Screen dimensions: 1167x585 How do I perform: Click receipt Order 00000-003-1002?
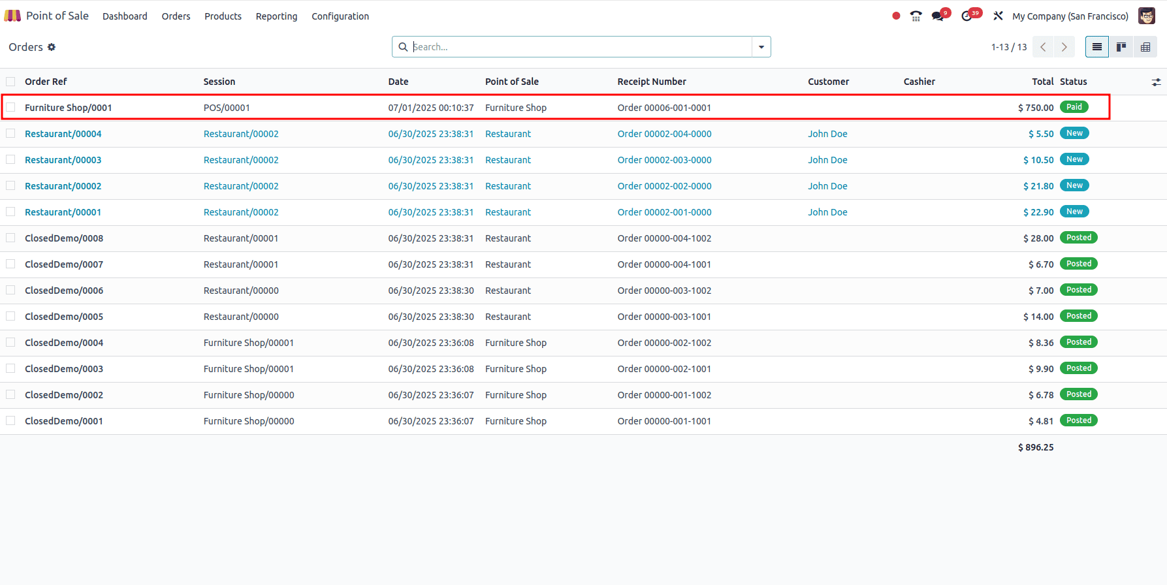[x=664, y=291]
